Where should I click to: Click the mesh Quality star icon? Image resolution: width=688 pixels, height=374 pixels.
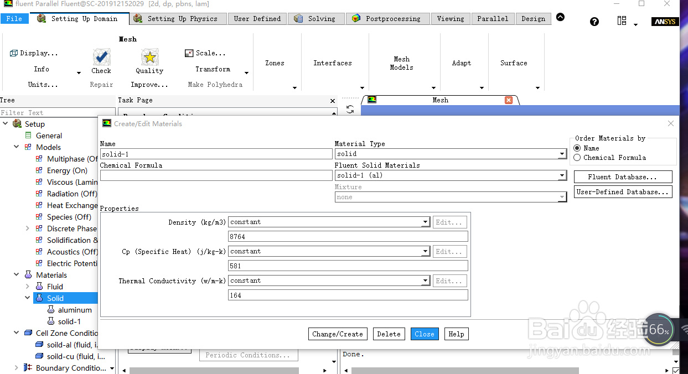[149, 57]
